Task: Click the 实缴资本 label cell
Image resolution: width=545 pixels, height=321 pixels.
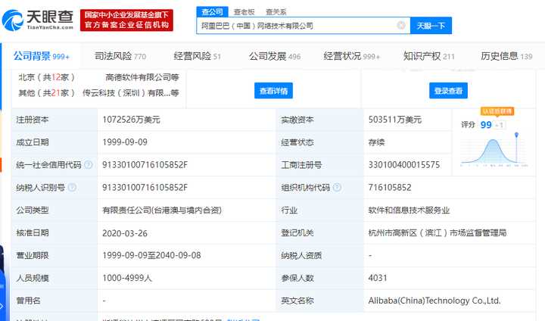Action: click(319, 120)
